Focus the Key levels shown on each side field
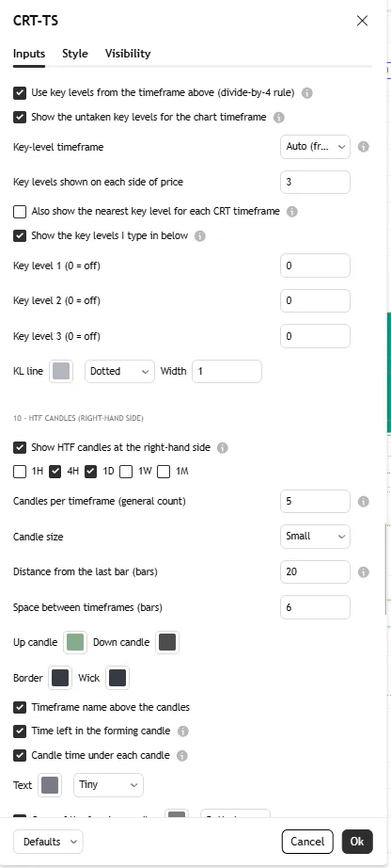Image resolution: width=391 pixels, height=868 pixels. tap(315, 182)
